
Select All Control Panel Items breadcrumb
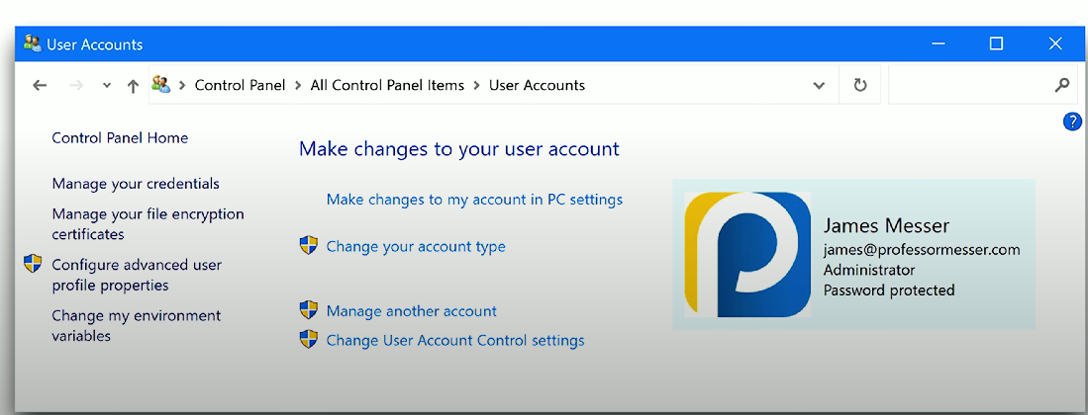point(387,85)
